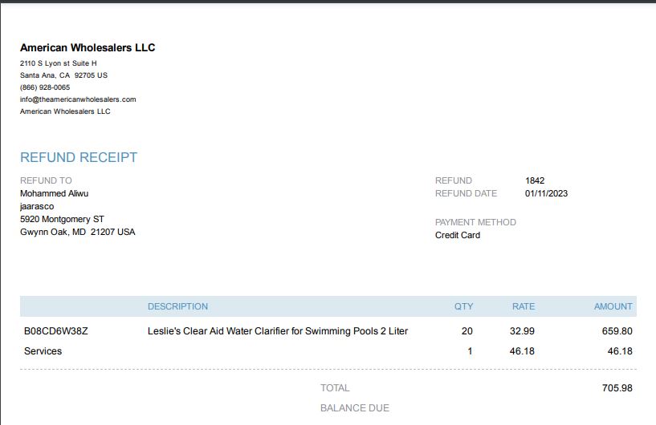The image size is (656, 425).
Task: Select product code B08CD6W38Z
Action: [56, 331]
